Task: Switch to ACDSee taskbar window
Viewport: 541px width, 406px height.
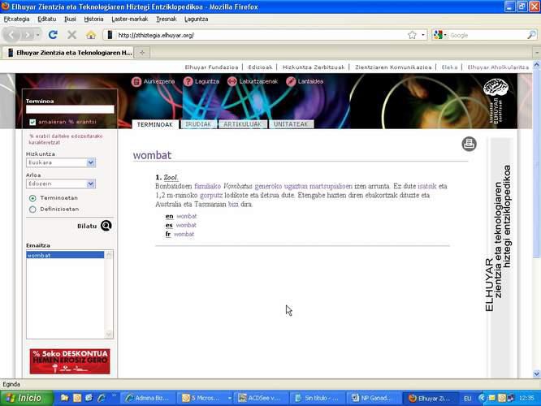Action: (261, 398)
